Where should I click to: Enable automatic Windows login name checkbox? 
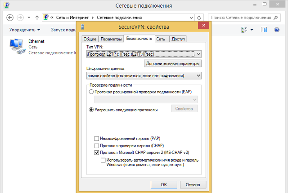coord(103,160)
